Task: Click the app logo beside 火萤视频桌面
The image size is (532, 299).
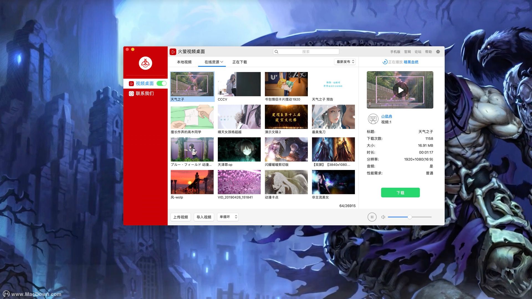Action: click(x=173, y=51)
